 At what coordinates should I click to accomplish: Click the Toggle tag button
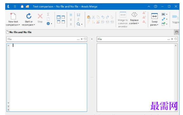tap(175, 19)
